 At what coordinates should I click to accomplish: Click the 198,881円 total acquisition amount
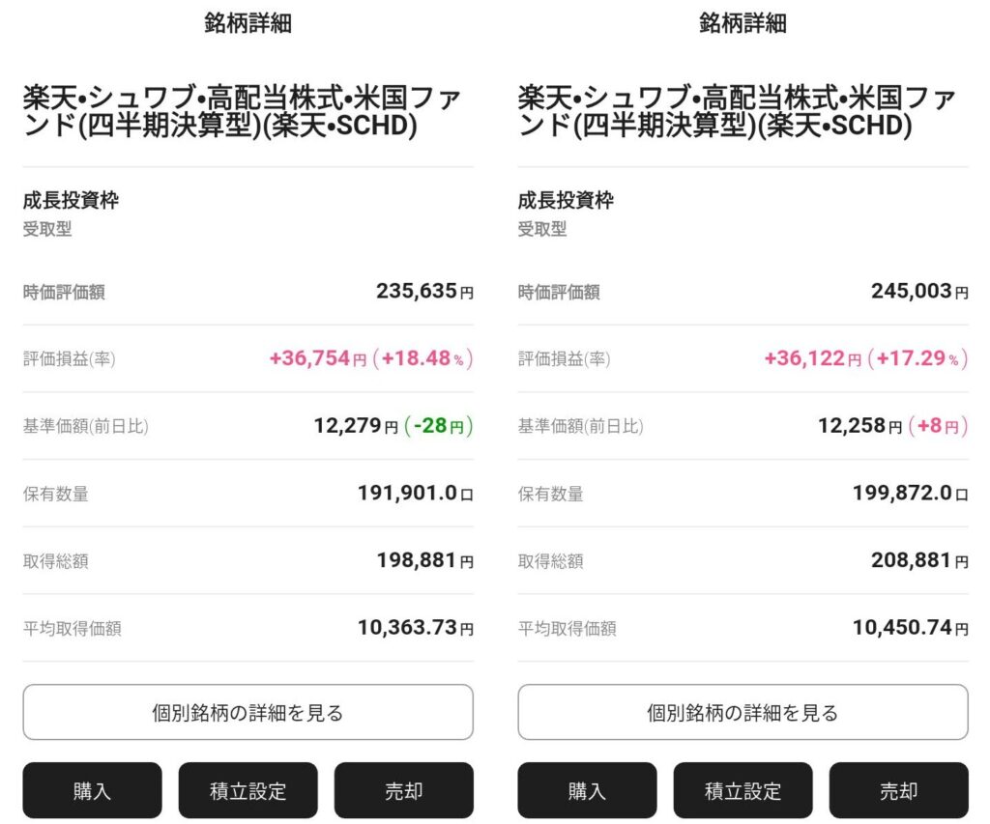pyautogui.click(x=423, y=560)
